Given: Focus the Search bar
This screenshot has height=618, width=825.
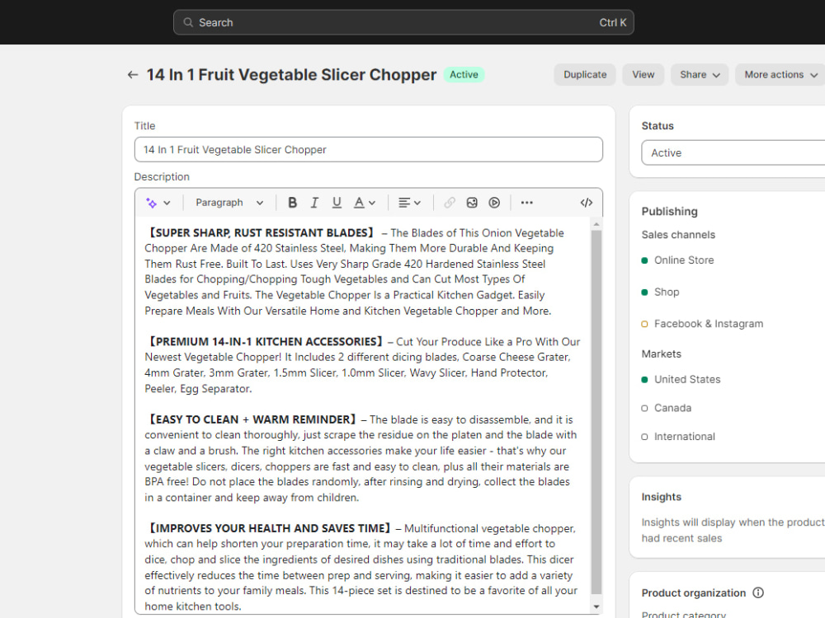Looking at the screenshot, I should pyautogui.click(x=403, y=22).
